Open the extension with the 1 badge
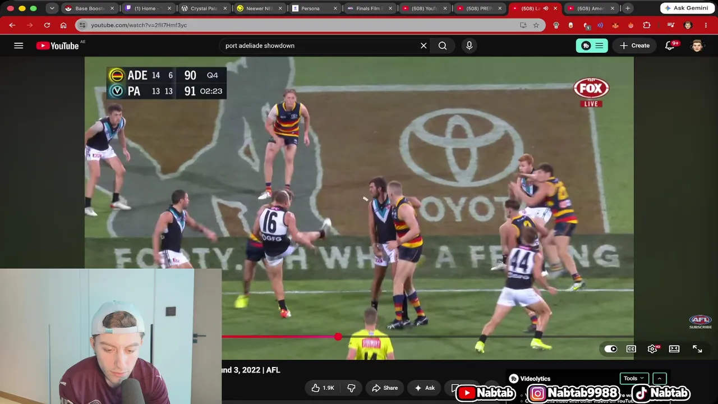 click(586, 25)
